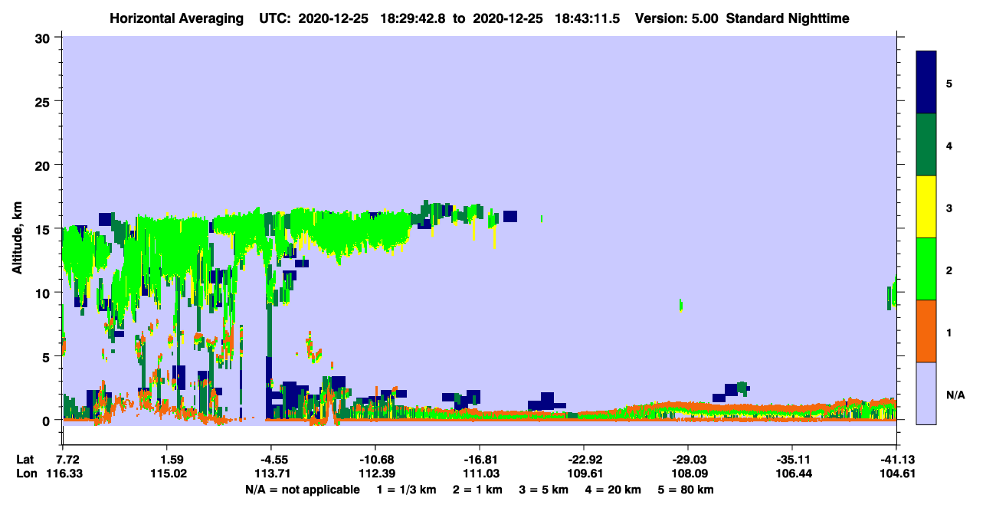The height and width of the screenshot is (511, 996).
Task: Click the altitude tick label '10'
Action: tap(44, 293)
